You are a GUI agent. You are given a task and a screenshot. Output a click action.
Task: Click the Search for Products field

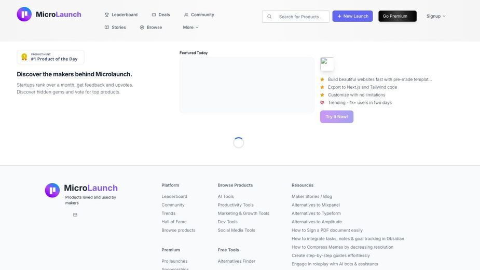click(296, 17)
